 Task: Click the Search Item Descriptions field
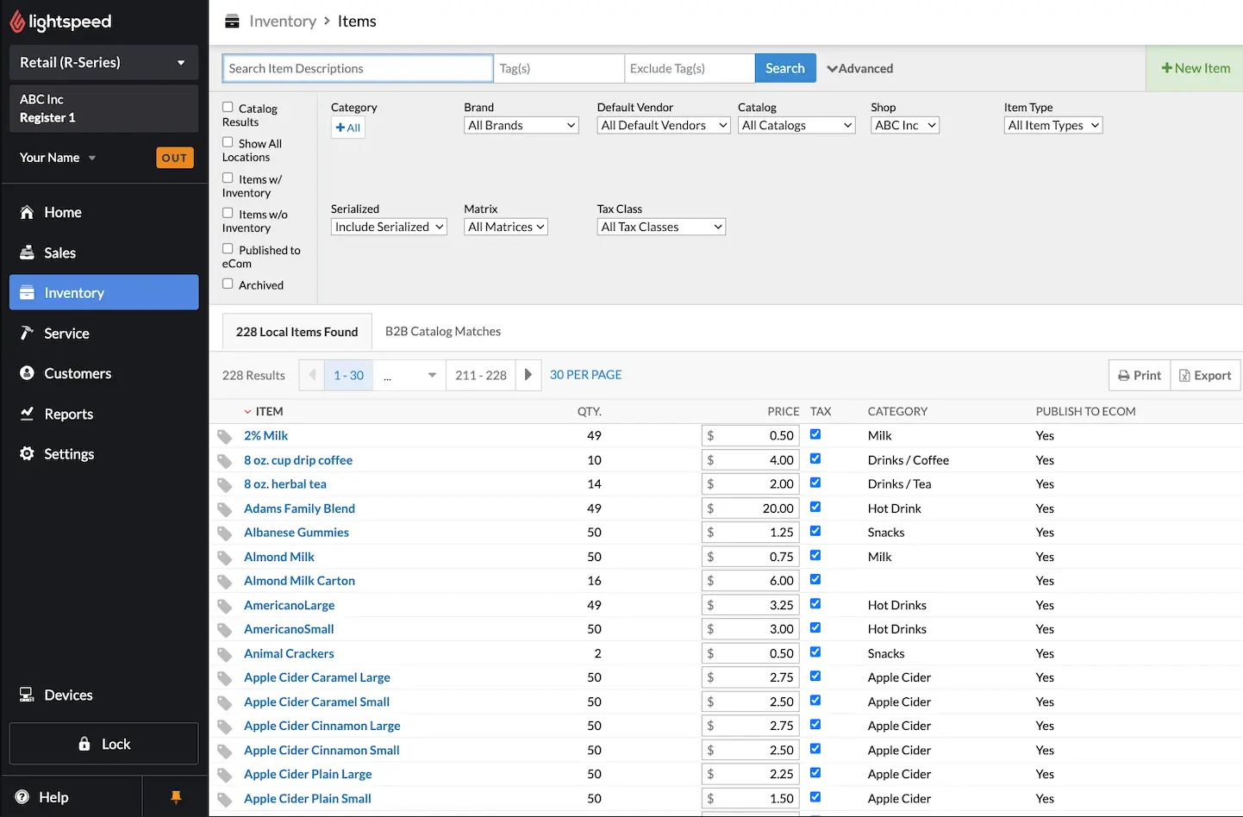pyautogui.click(x=356, y=67)
